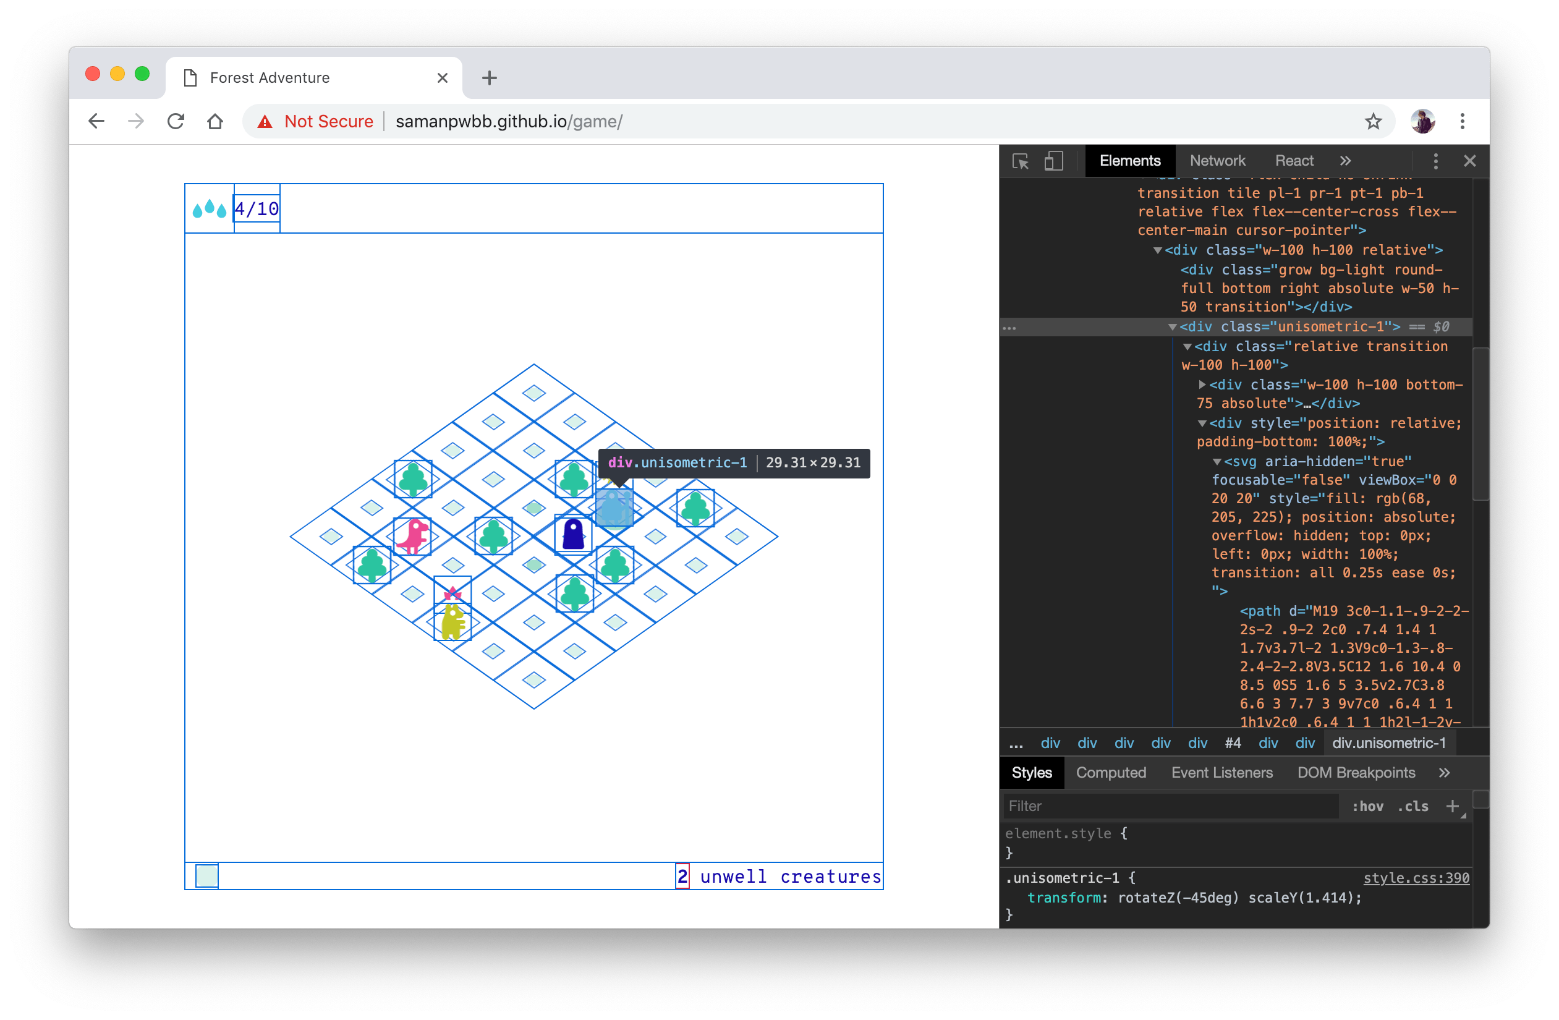Viewport: 1559px width, 1020px height.
Task: Open the Styles sidebar tab
Action: tap(1031, 772)
